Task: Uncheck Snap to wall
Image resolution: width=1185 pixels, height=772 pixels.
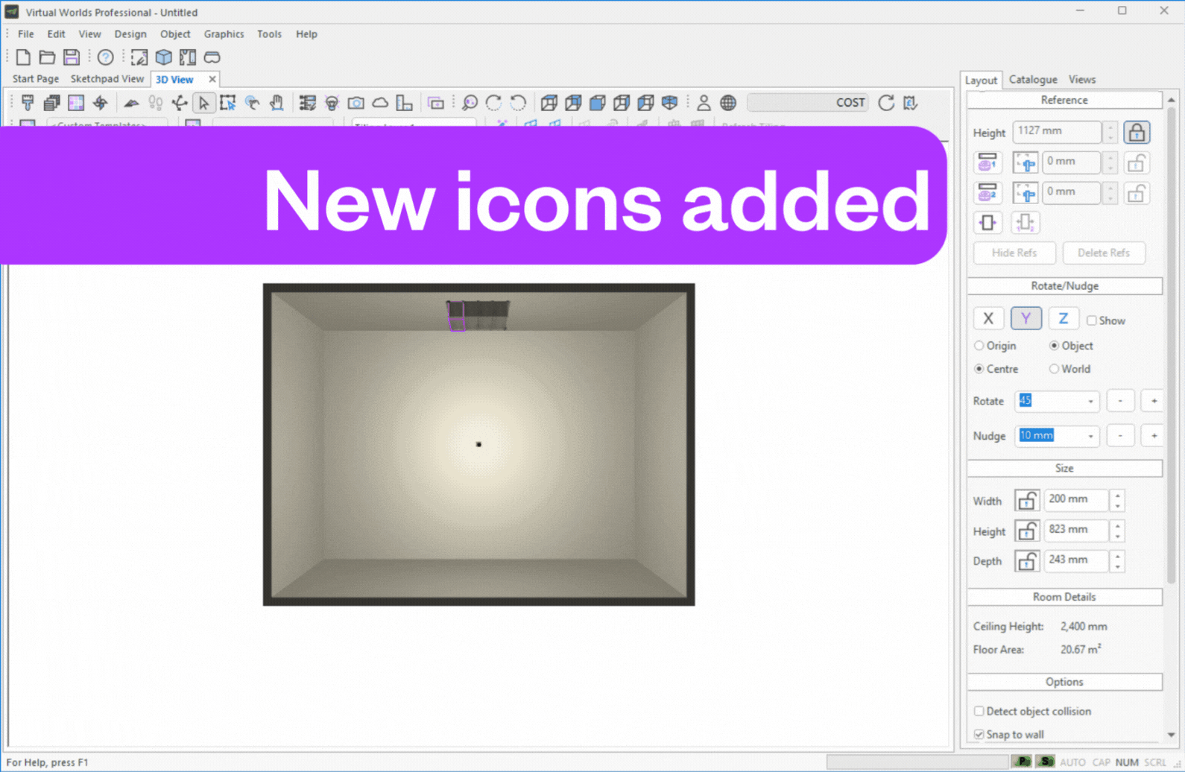Action: 979,735
